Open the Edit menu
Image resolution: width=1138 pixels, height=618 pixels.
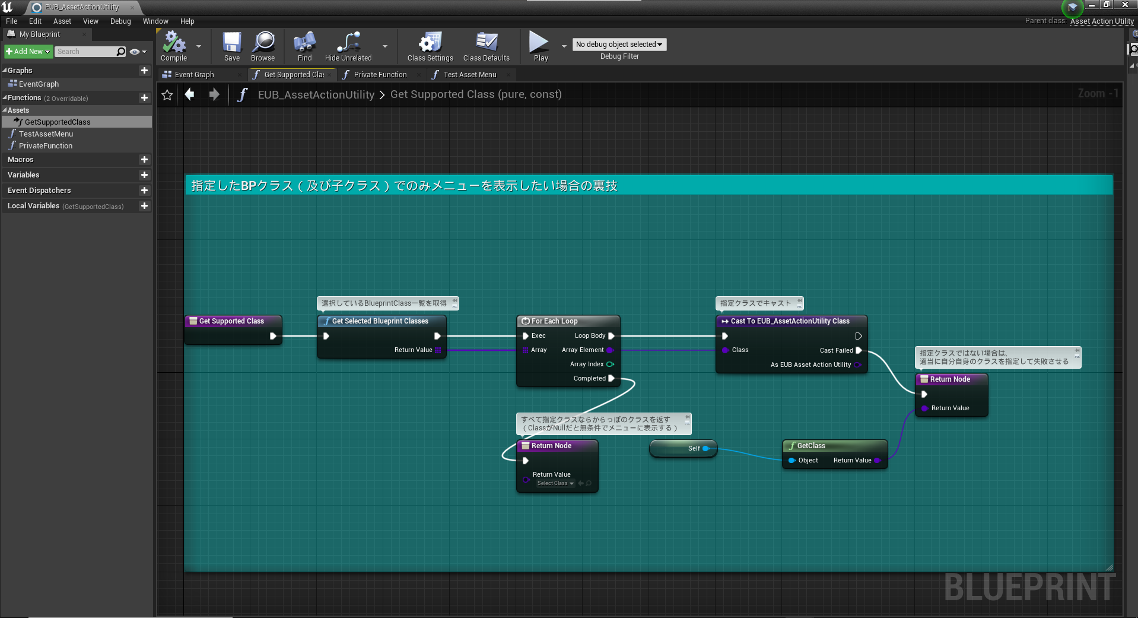pyautogui.click(x=35, y=21)
